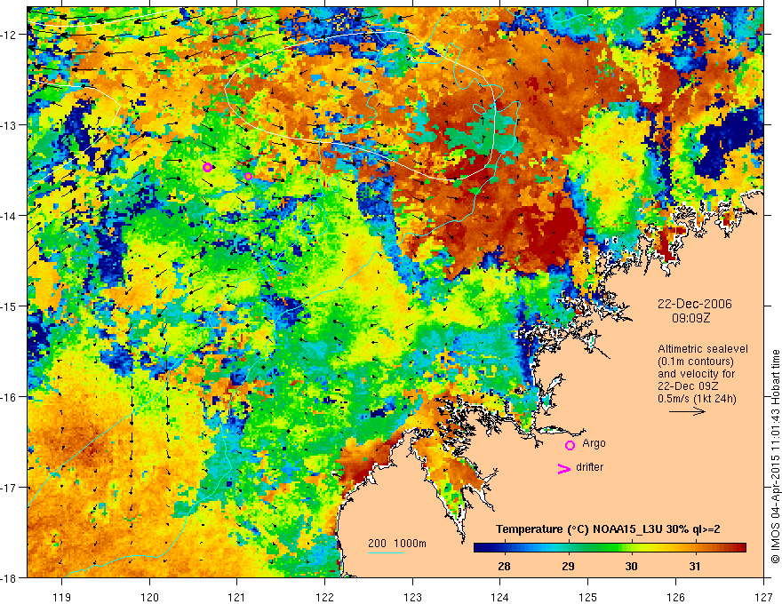Screen dimensions: 782x604
Task: Click the '22-Dec 09Z' caption line
Action: pos(685,386)
